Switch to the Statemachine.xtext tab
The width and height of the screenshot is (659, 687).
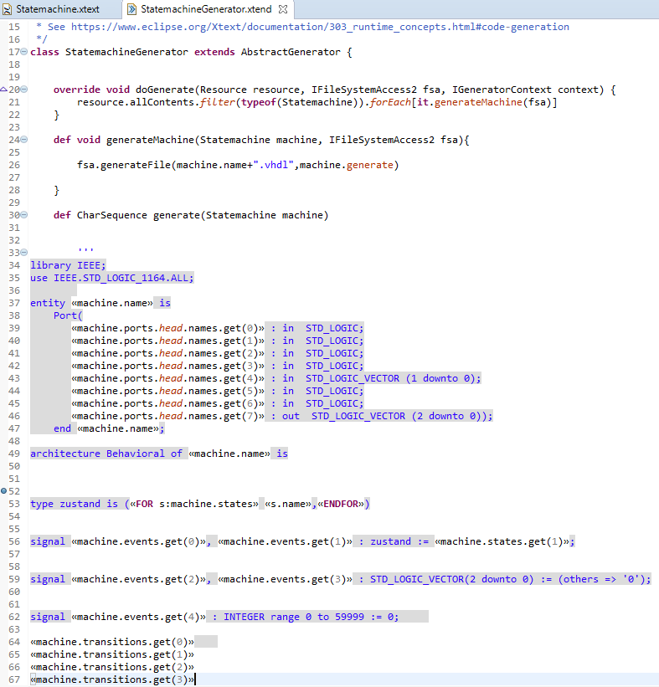(x=58, y=9)
